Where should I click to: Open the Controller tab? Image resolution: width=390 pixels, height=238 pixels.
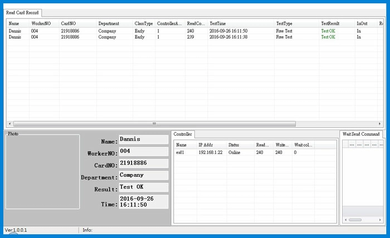point(183,135)
